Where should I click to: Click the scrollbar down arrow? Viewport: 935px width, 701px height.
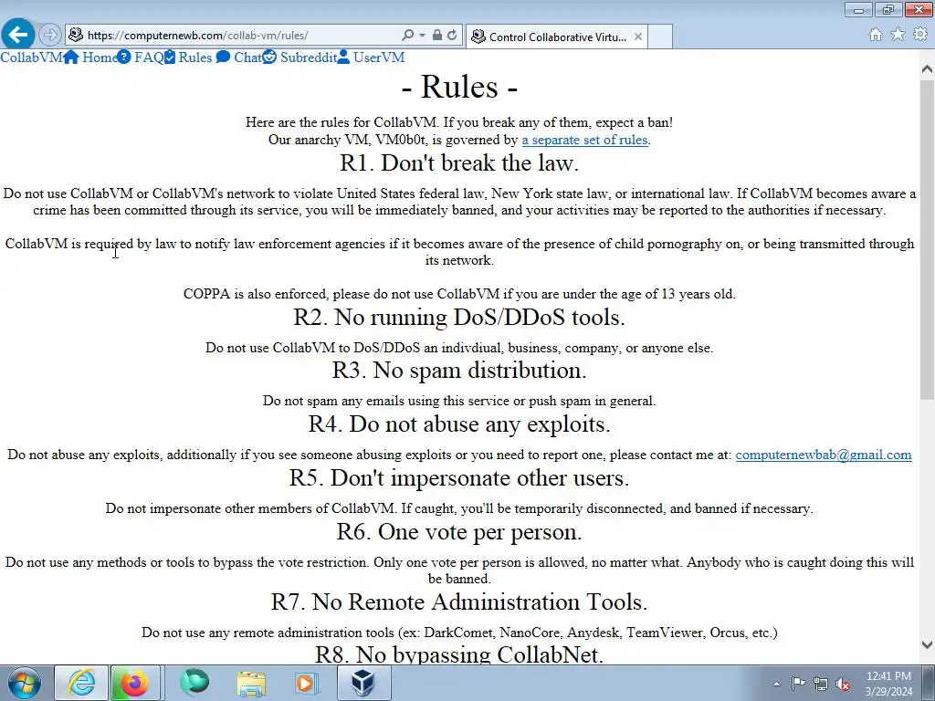click(x=927, y=644)
